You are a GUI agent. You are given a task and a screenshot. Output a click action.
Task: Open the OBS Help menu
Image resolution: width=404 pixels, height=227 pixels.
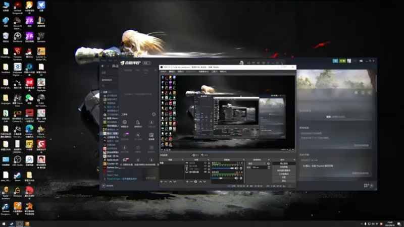pos(223,72)
